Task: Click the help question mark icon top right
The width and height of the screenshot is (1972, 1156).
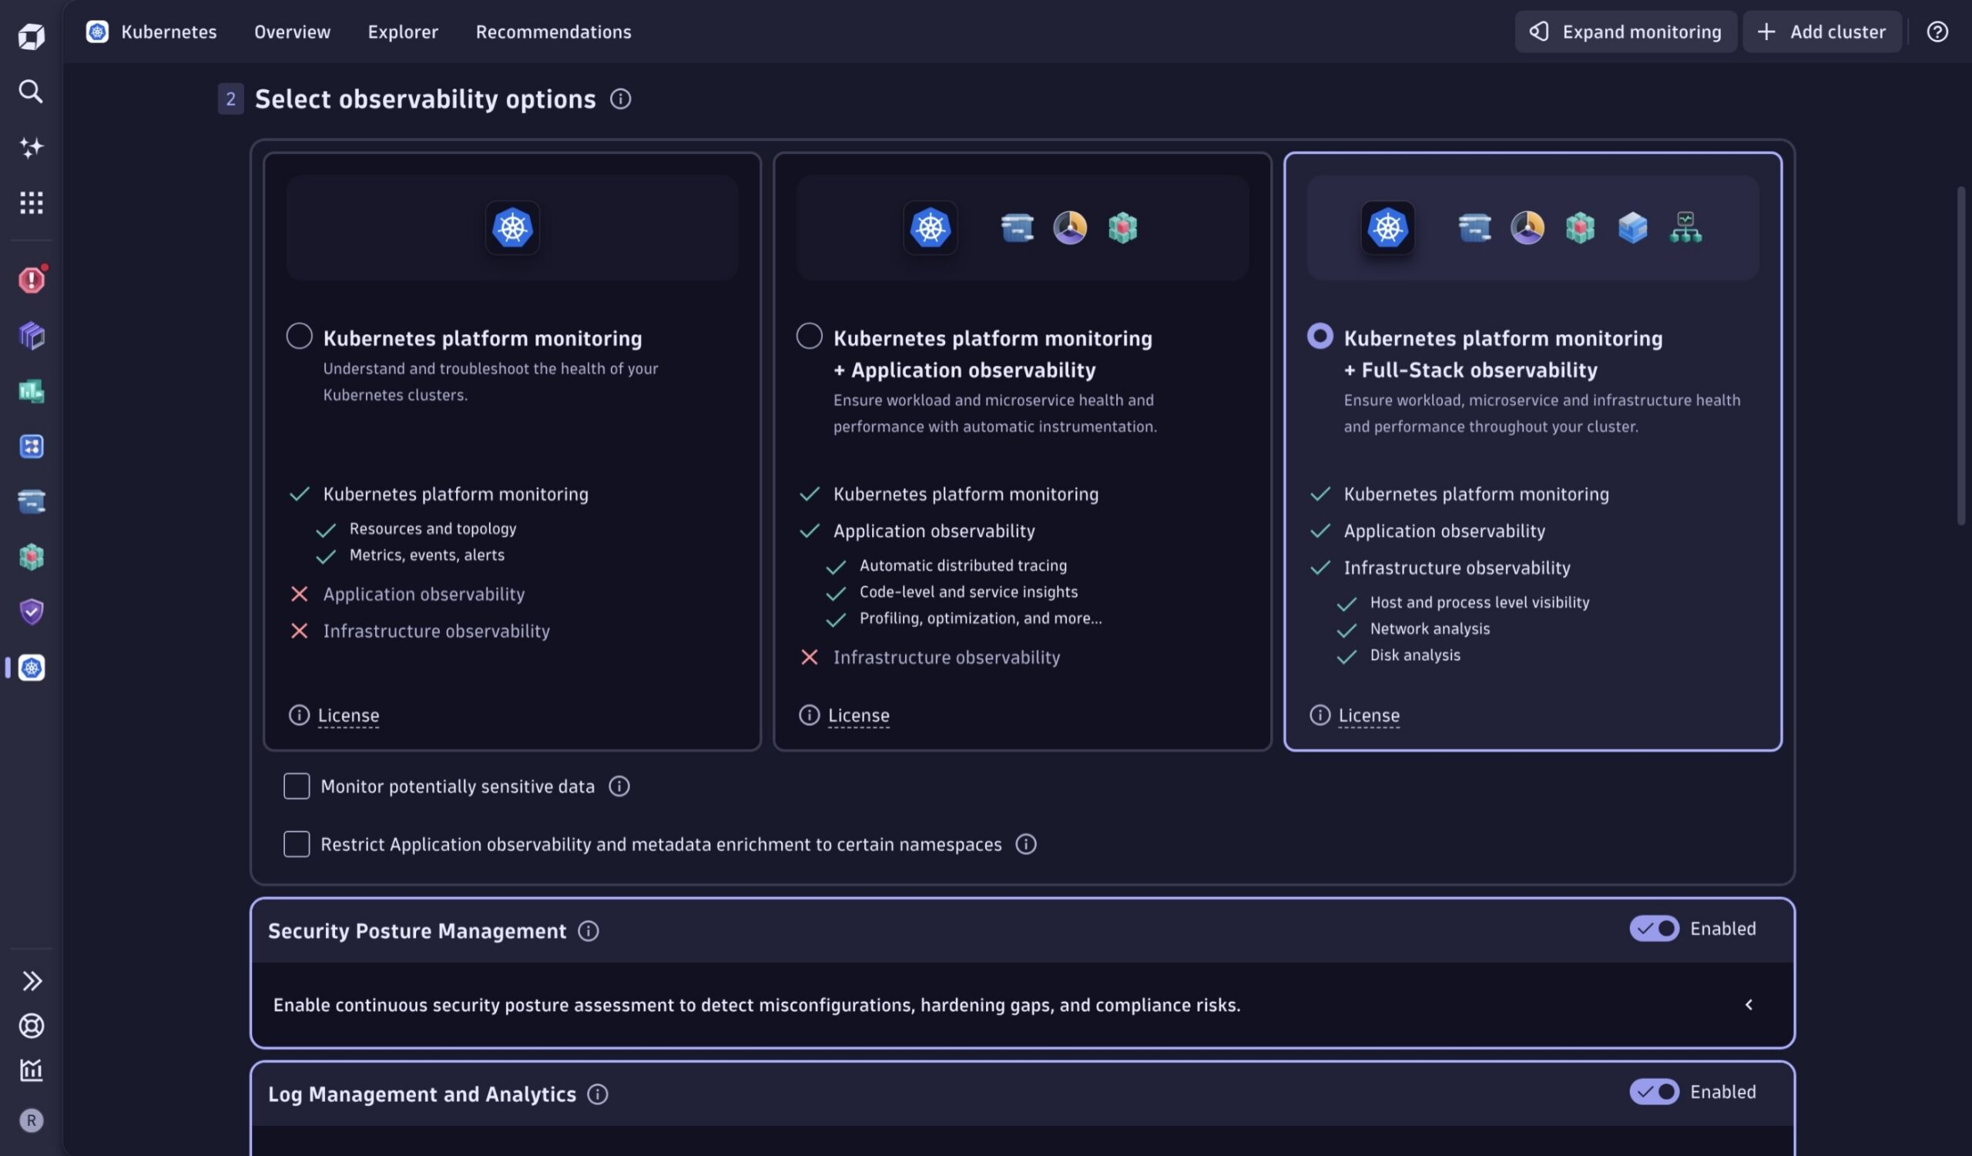Action: [1937, 32]
